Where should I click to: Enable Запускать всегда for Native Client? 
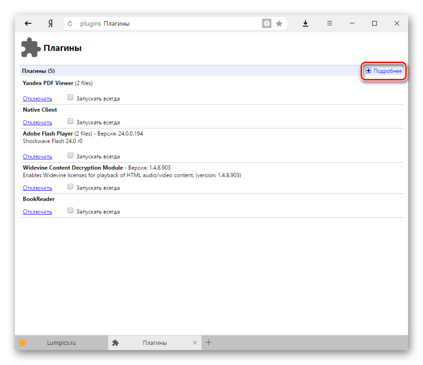(x=70, y=121)
